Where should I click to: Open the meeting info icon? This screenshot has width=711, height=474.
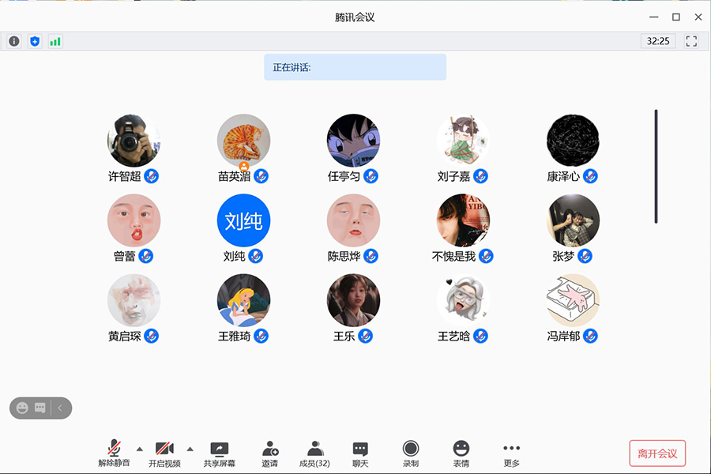(14, 41)
